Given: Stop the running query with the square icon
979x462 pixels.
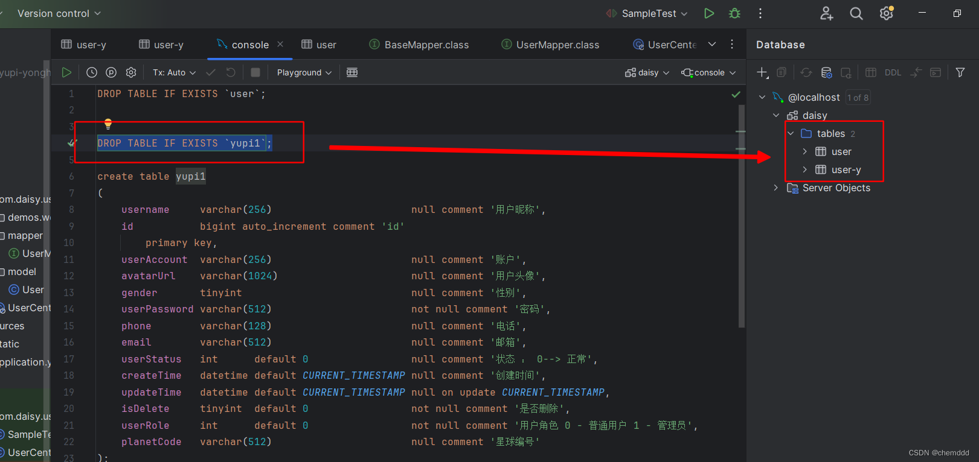Looking at the screenshot, I should tap(255, 72).
